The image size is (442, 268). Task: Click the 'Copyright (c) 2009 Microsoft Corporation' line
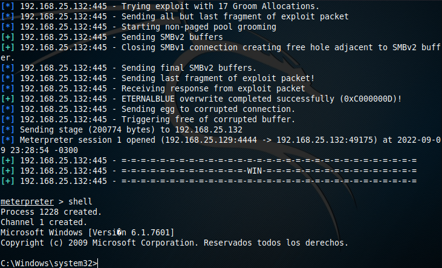tap(175, 243)
